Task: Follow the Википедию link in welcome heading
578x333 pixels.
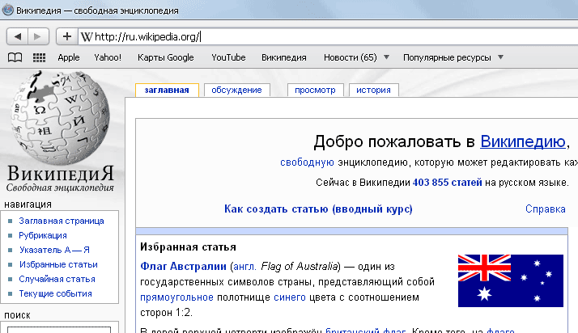Action: [523, 141]
